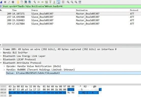Jump to the first packet
This screenshot has width=141, height=97.
click(x=50, y=2)
